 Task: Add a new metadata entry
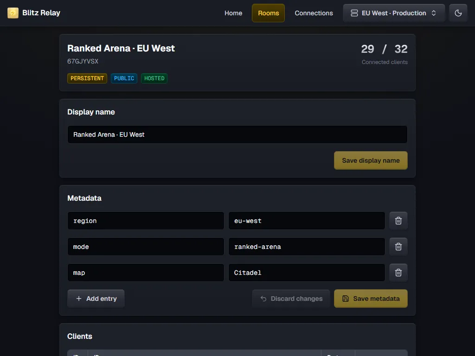[x=96, y=299]
